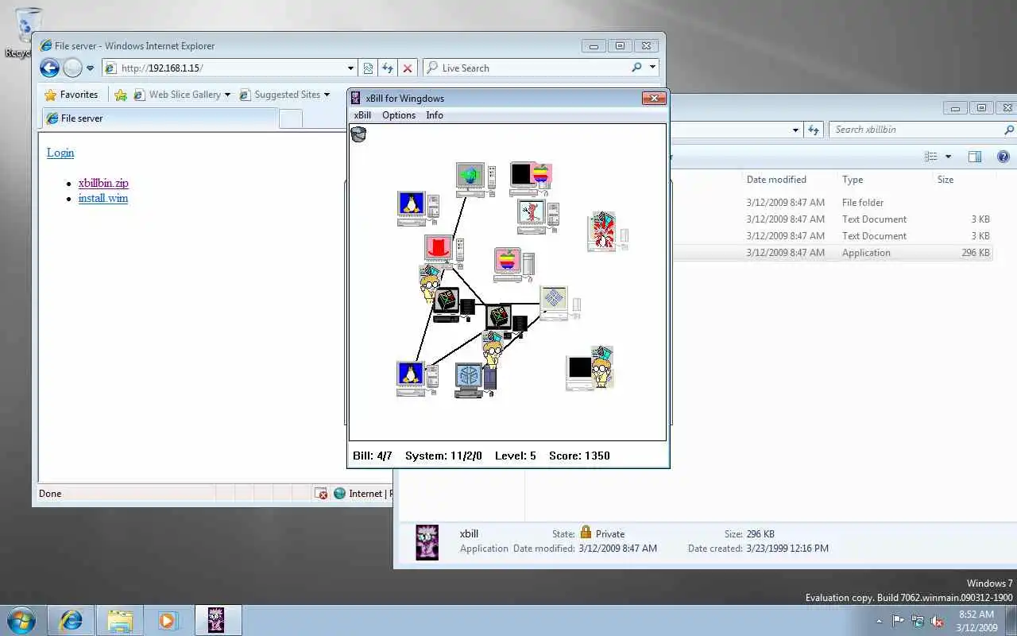
Task: Open Internet Explorer from the taskbar
Action: point(71,620)
